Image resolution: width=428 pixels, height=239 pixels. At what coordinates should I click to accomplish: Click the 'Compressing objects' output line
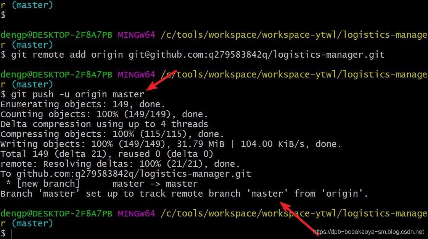112,134
